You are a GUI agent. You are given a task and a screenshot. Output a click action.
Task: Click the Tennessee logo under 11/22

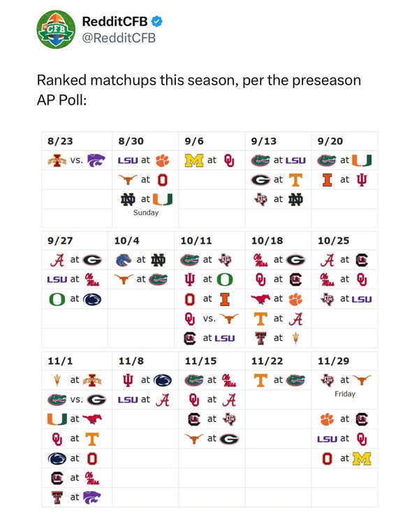point(260,380)
